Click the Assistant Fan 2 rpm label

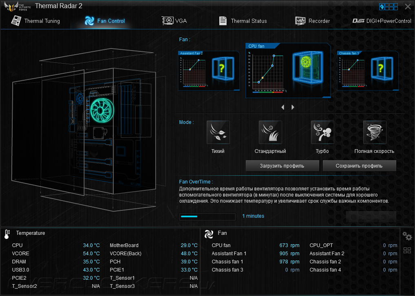coord(327,254)
